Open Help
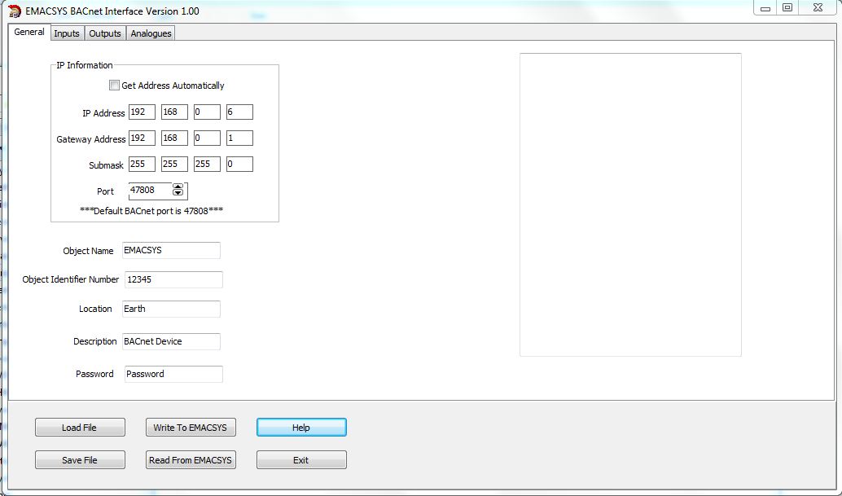 coord(301,428)
